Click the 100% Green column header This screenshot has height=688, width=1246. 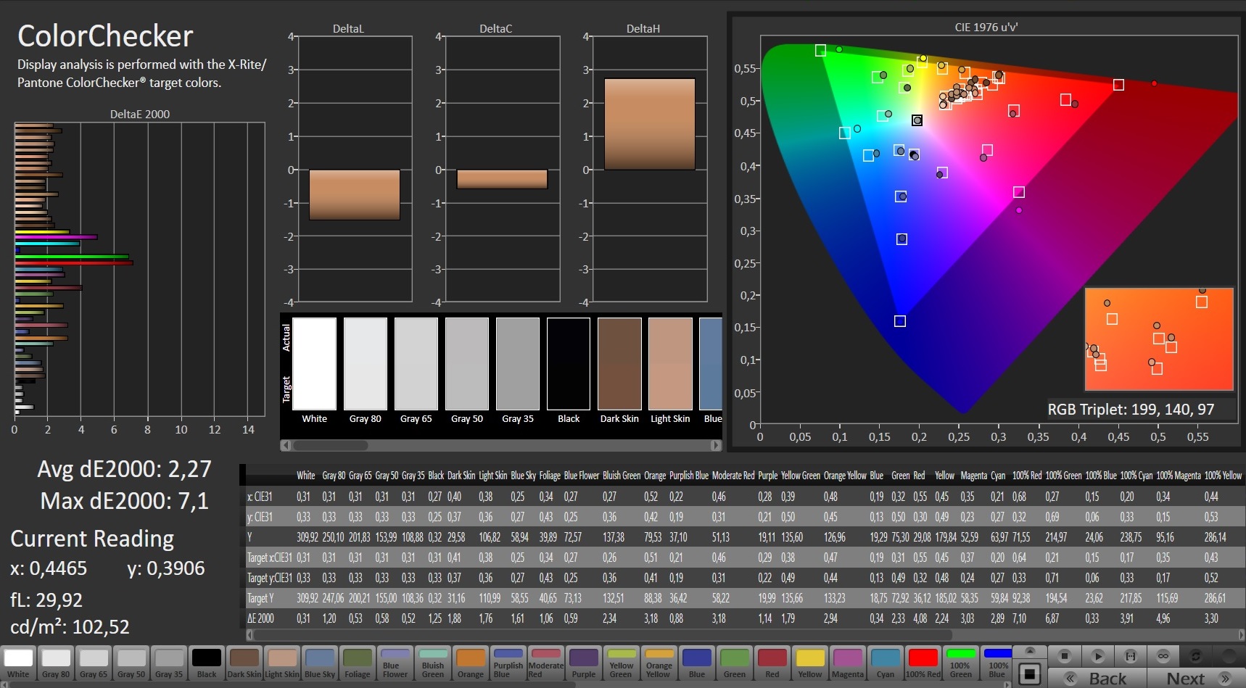(1064, 476)
